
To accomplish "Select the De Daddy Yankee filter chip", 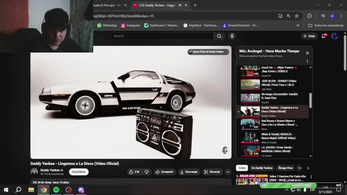I will coord(262,168).
